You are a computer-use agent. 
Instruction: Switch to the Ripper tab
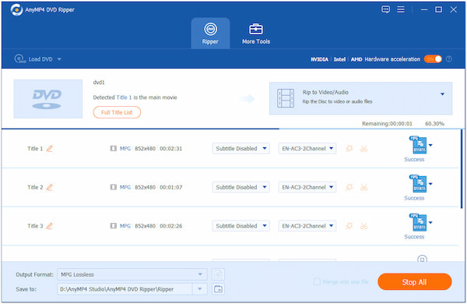210,33
